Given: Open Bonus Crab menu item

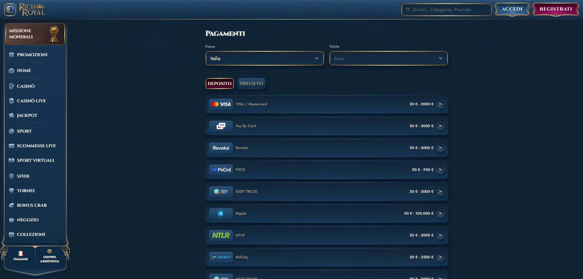Looking at the screenshot, I should click(32, 205).
